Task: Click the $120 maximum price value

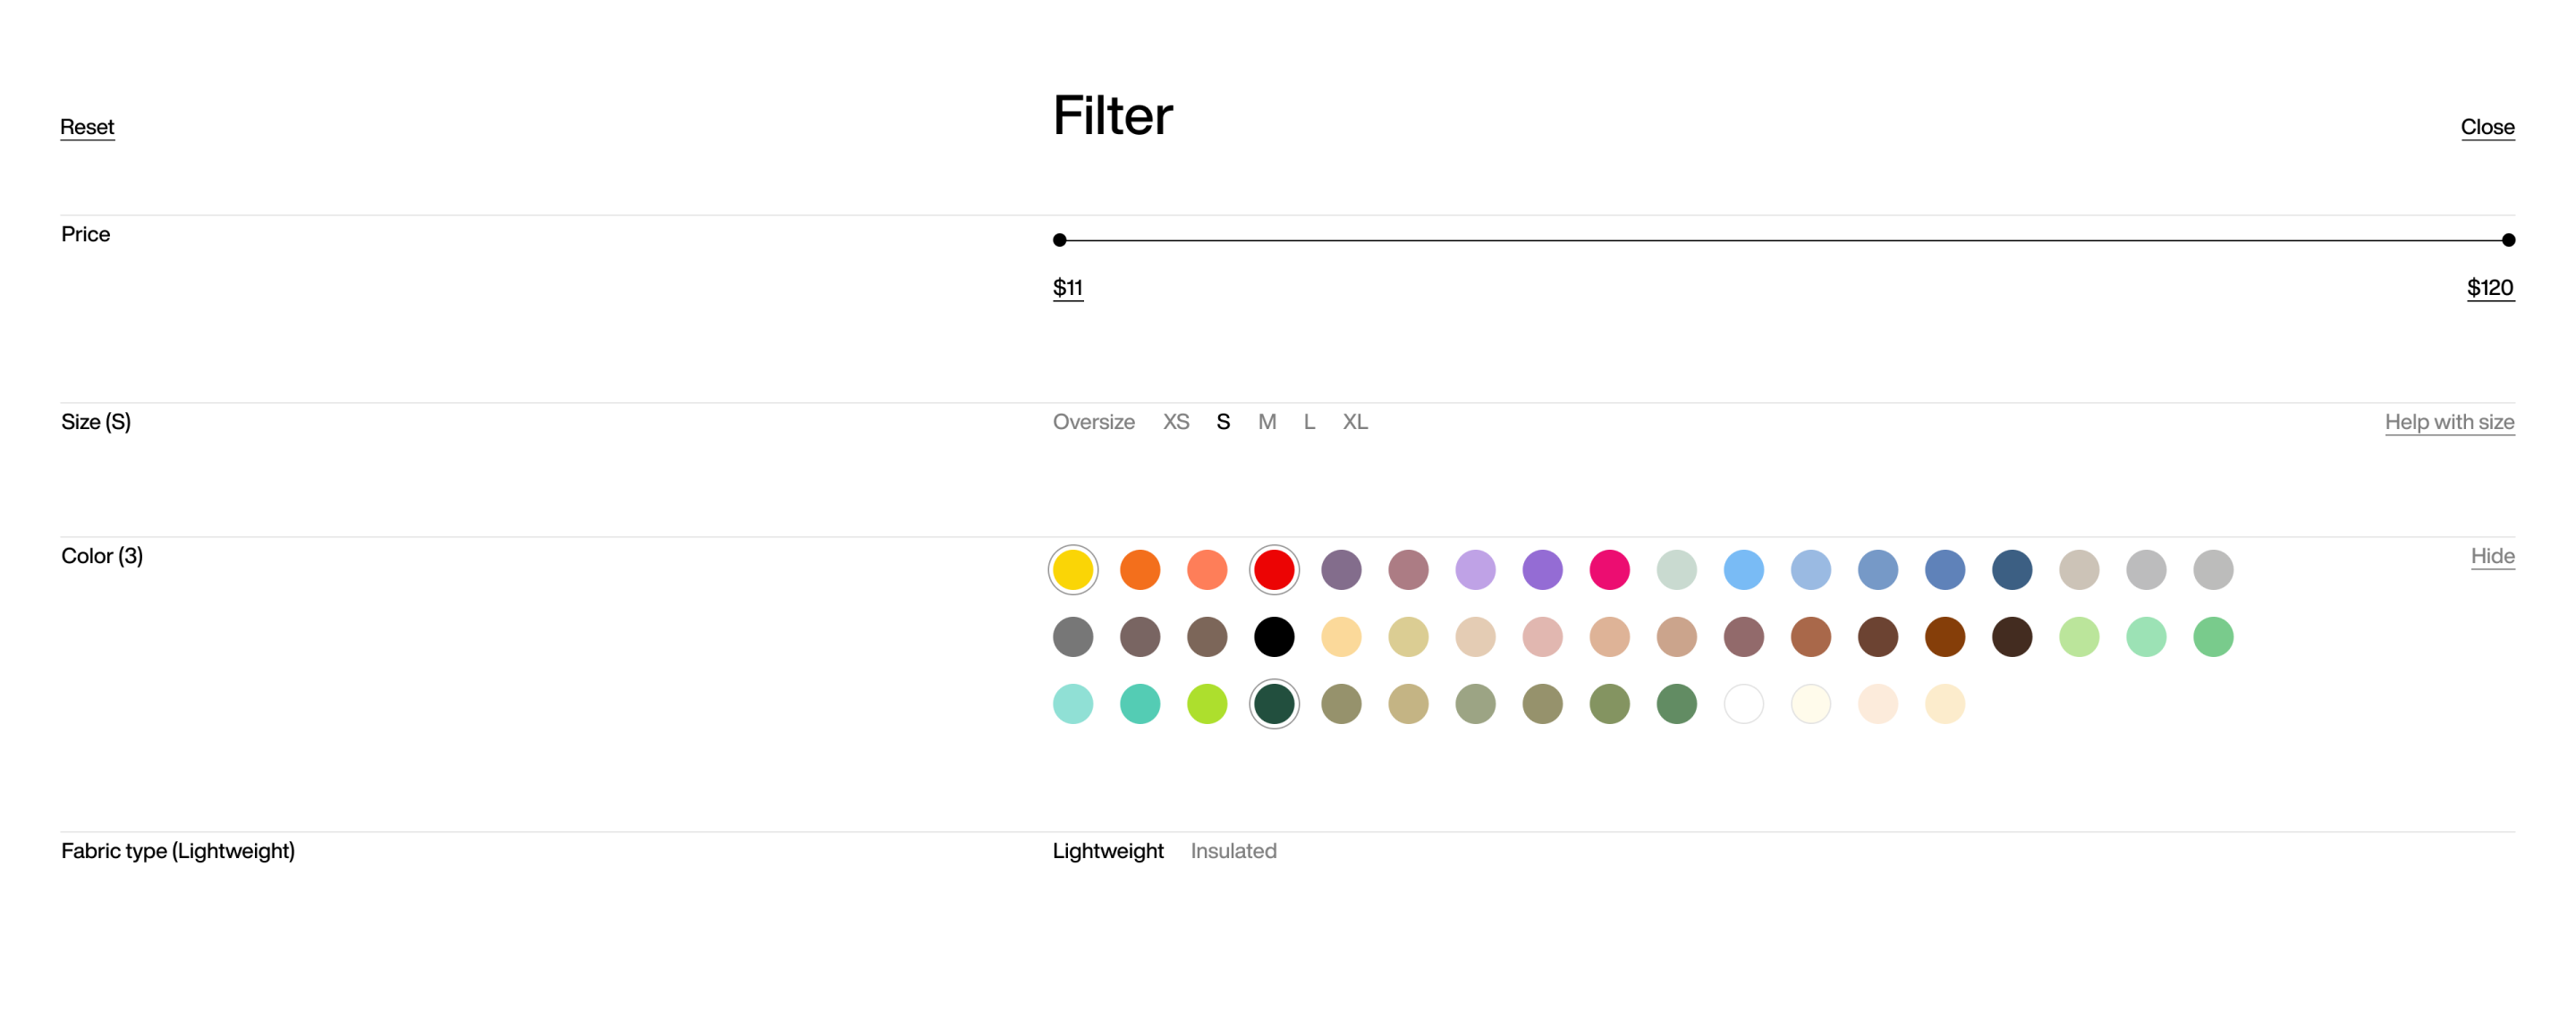Action: pyautogui.click(x=2488, y=288)
